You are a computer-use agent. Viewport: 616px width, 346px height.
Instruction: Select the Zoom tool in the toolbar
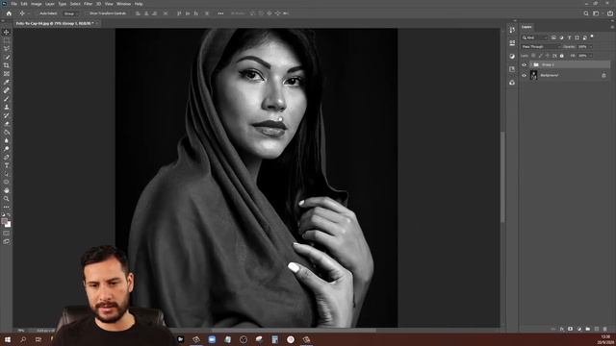(7, 199)
